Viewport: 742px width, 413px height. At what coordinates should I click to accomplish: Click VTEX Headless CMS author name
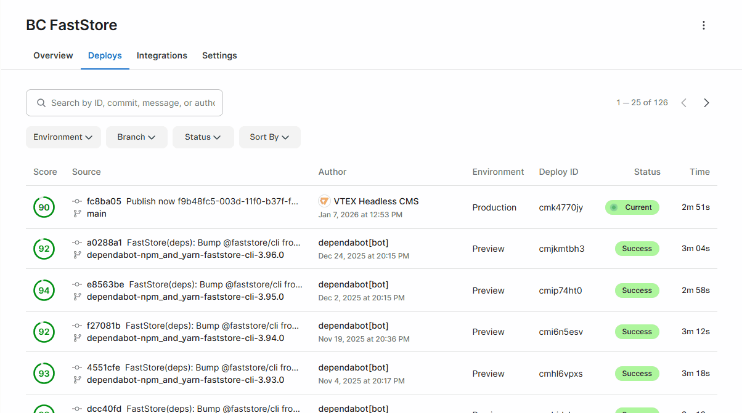coord(376,201)
